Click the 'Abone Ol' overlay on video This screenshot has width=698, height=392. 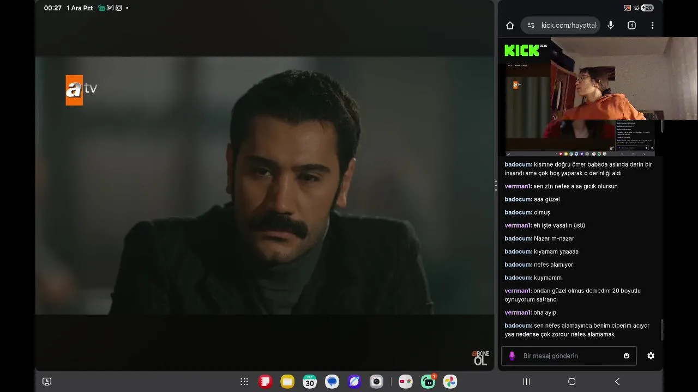pyautogui.click(x=480, y=358)
